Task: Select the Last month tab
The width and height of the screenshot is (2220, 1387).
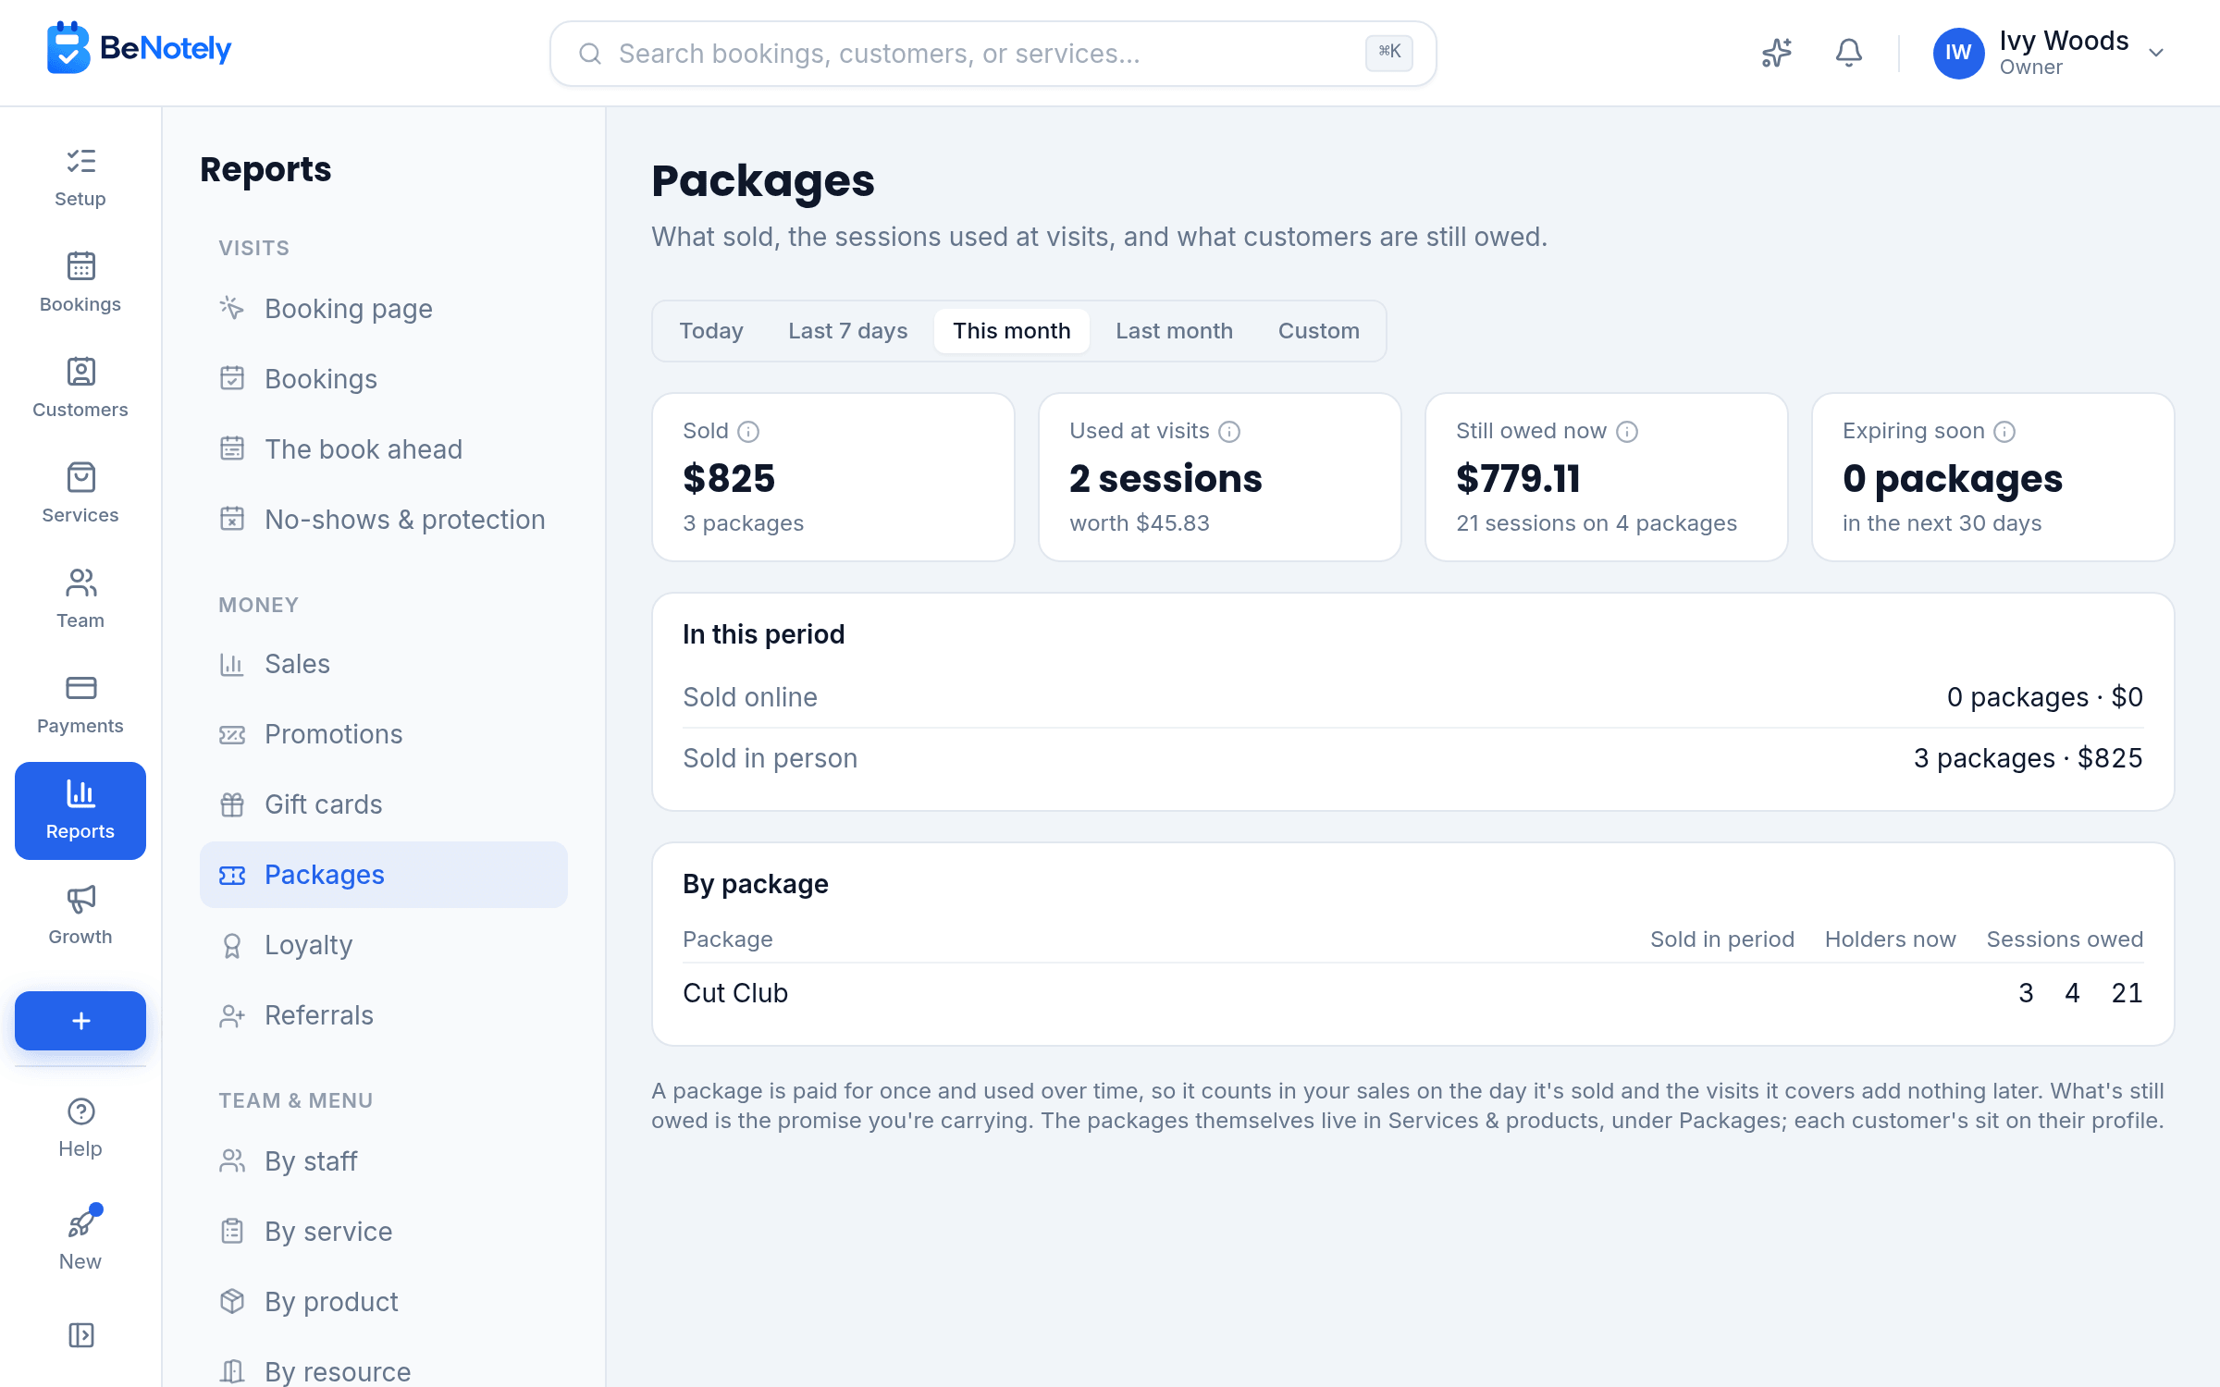Action: tap(1174, 331)
